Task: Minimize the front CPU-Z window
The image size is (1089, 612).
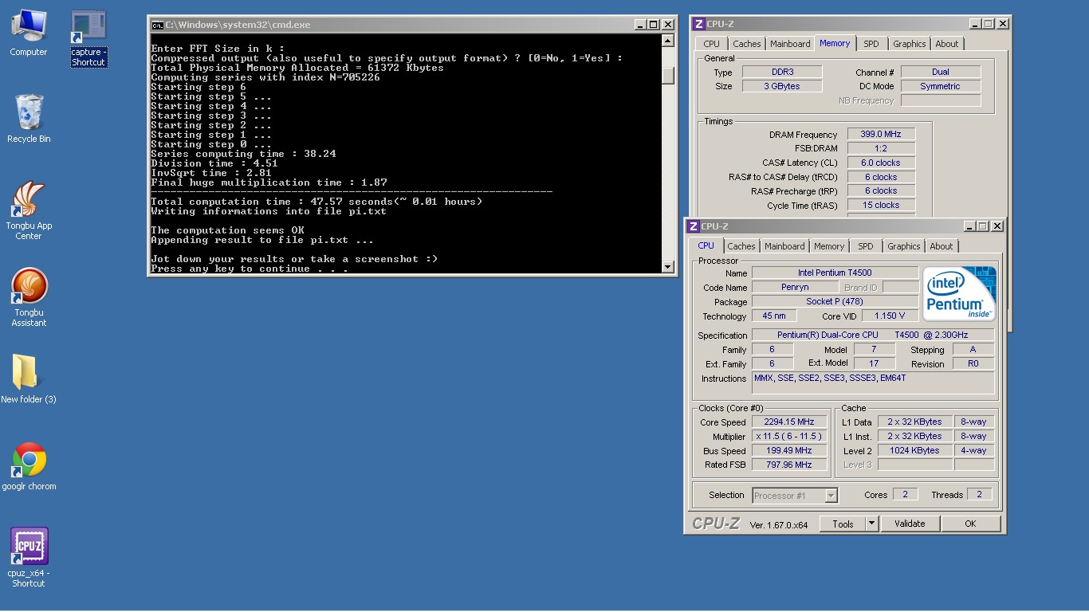Action: [969, 226]
